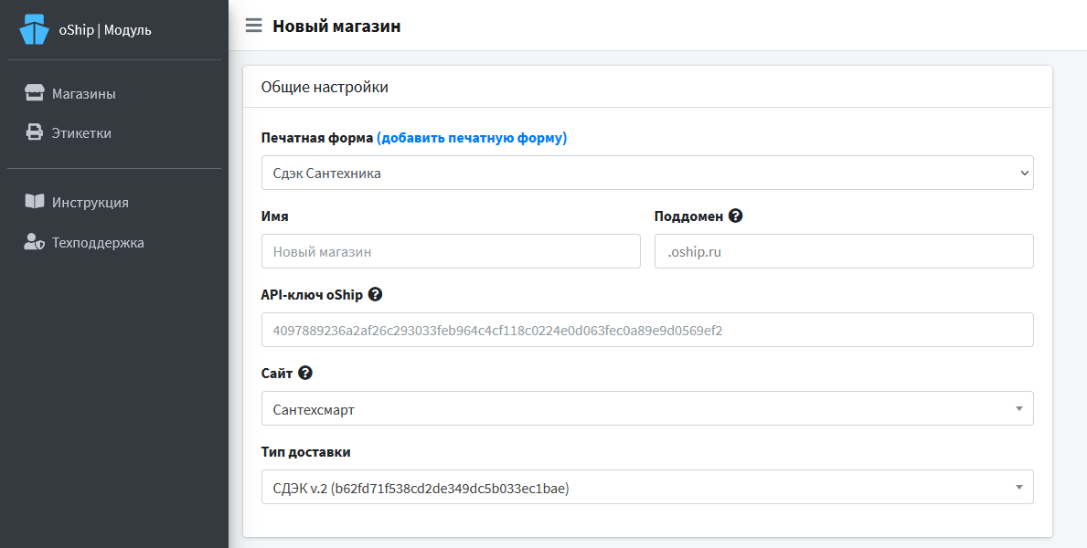
Task: Click the Имя field label
Action: [274, 216]
